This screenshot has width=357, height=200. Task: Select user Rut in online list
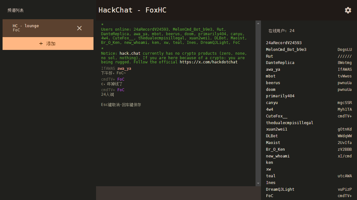click(x=269, y=56)
